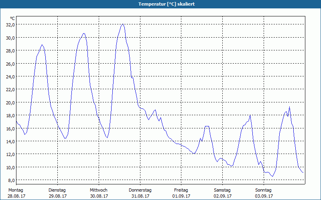Image resolution: width=321 pixels, height=200 pixels.
Task: Select the 20,0 y-axis value
Action: 10,102
